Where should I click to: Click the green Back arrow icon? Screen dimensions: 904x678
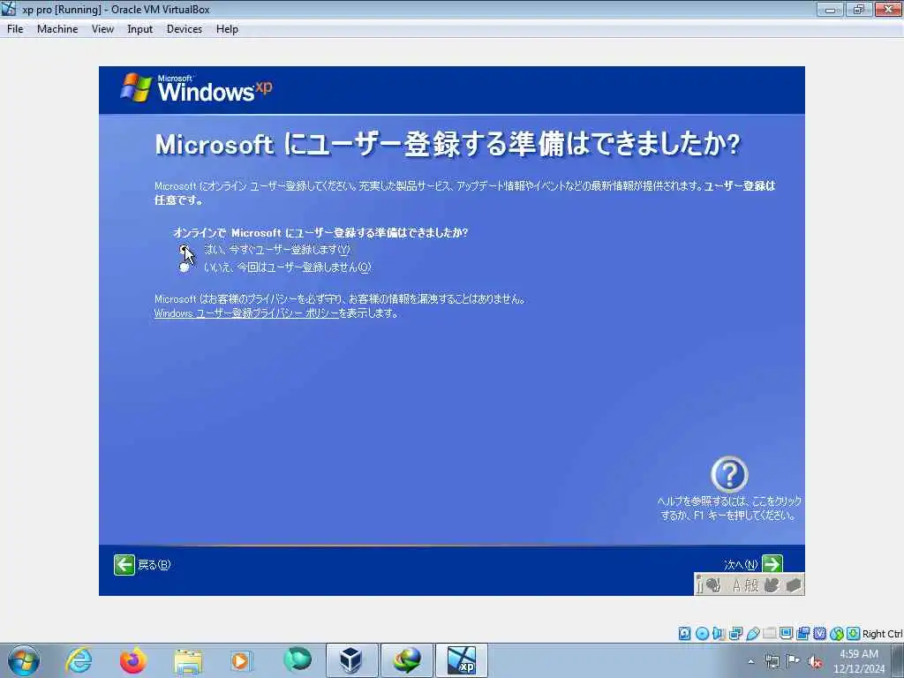point(124,565)
